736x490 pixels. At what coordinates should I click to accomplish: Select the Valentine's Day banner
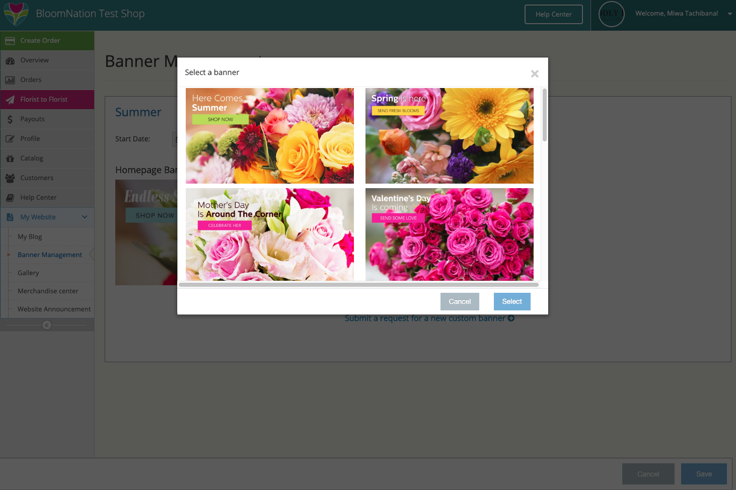click(x=449, y=234)
